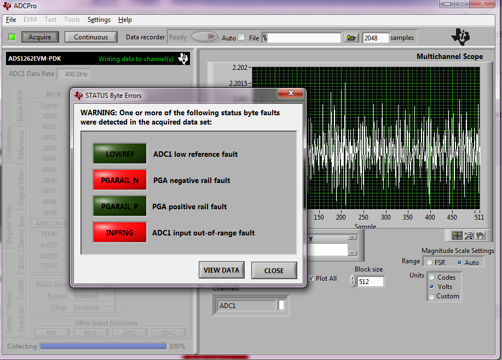Click the STATUS Byte Errors dialog logo
Viewport: 502px width, 360px height.
point(78,96)
